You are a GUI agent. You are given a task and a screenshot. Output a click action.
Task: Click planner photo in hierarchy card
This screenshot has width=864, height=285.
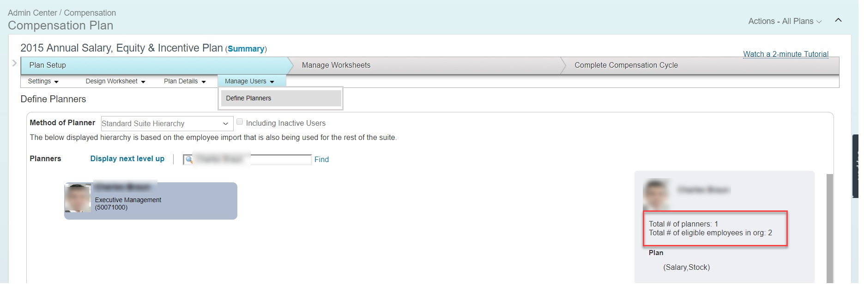coord(78,198)
